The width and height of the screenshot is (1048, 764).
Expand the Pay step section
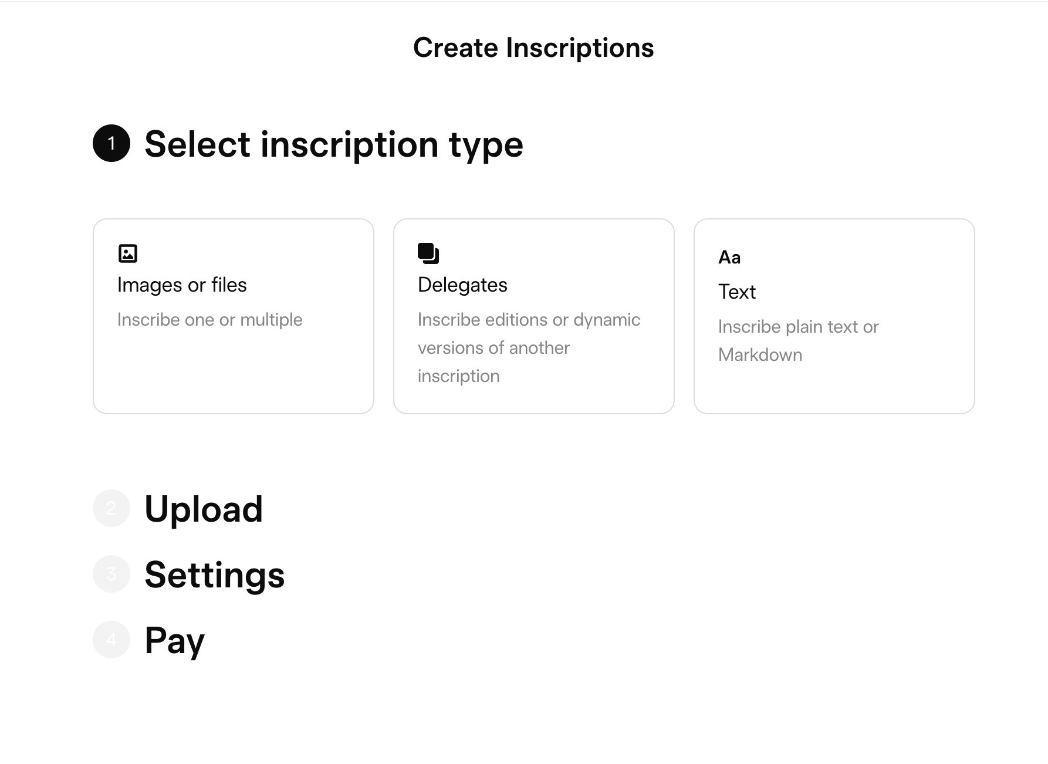[x=174, y=640]
